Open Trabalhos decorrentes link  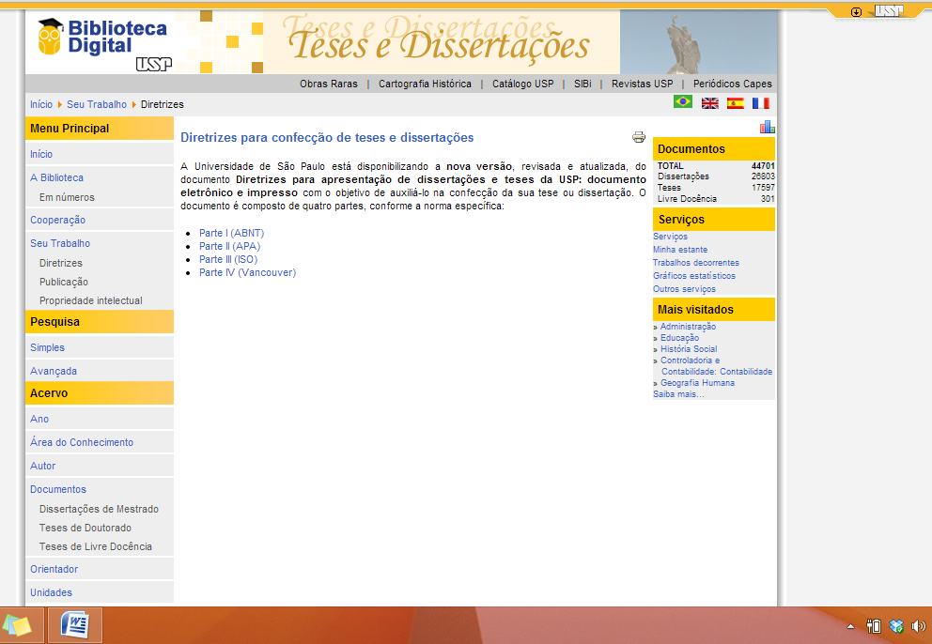(696, 263)
